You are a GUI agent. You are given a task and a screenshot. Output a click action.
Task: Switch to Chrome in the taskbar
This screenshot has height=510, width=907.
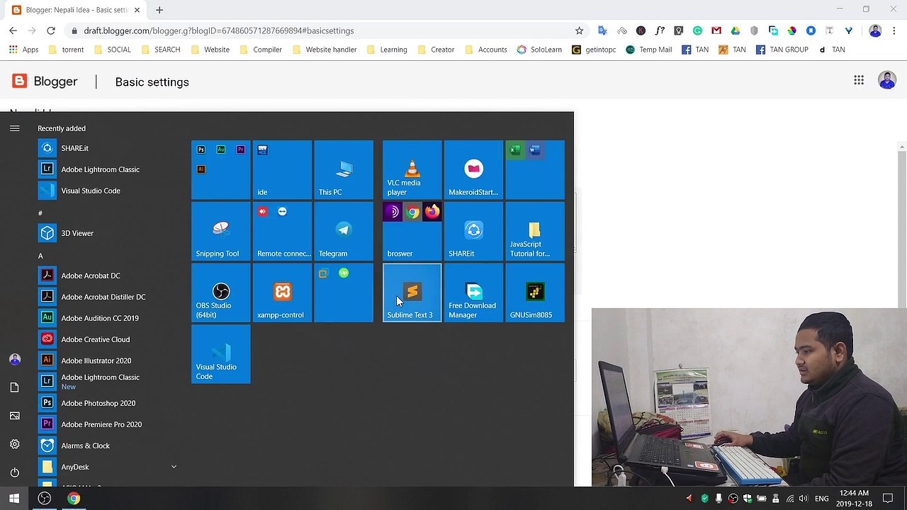pyautogui.click(x=74, y=499)
